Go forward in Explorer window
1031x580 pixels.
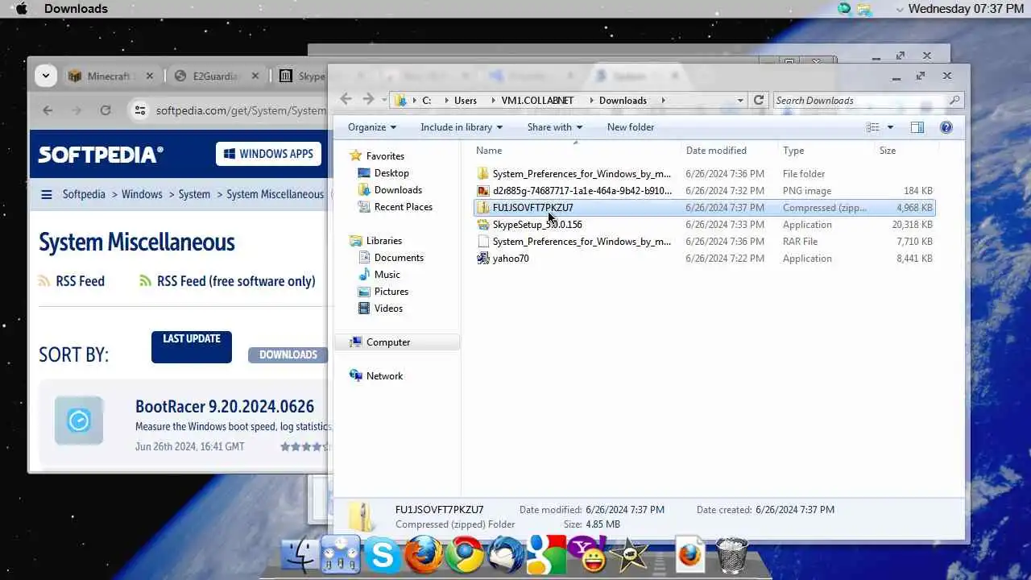point(368,99)
